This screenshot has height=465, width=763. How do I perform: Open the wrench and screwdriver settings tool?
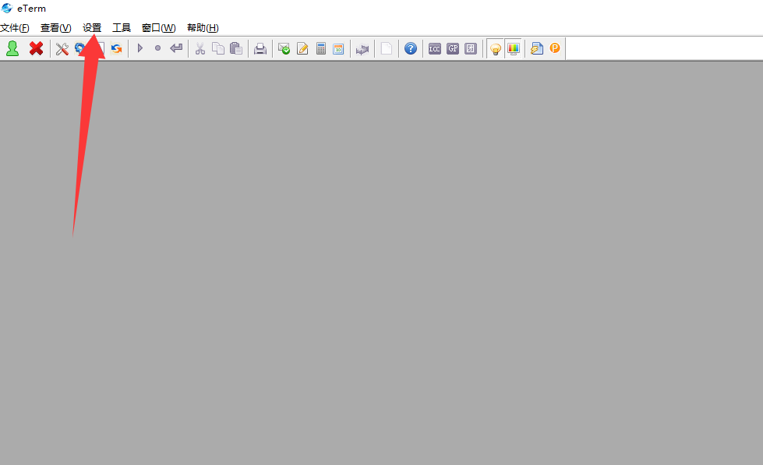[62, 49]
